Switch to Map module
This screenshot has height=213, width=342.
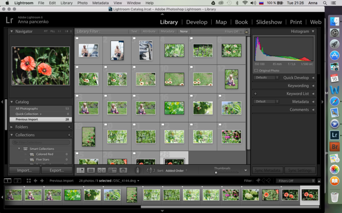[x=221, y=22]
